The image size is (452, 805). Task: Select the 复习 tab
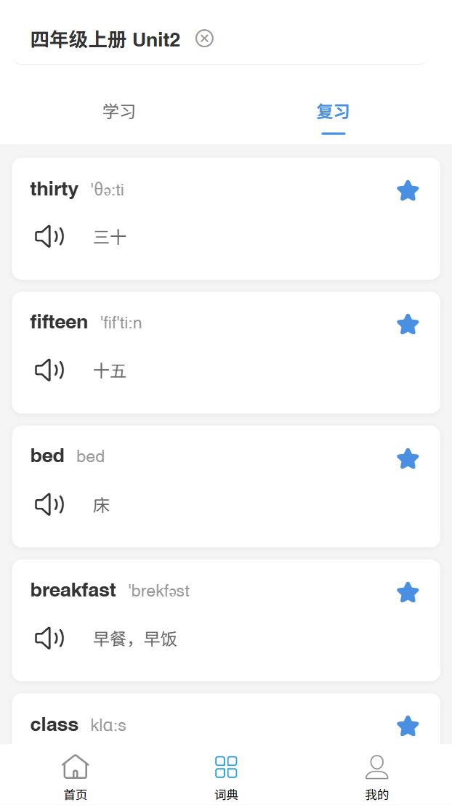[334, 111]
